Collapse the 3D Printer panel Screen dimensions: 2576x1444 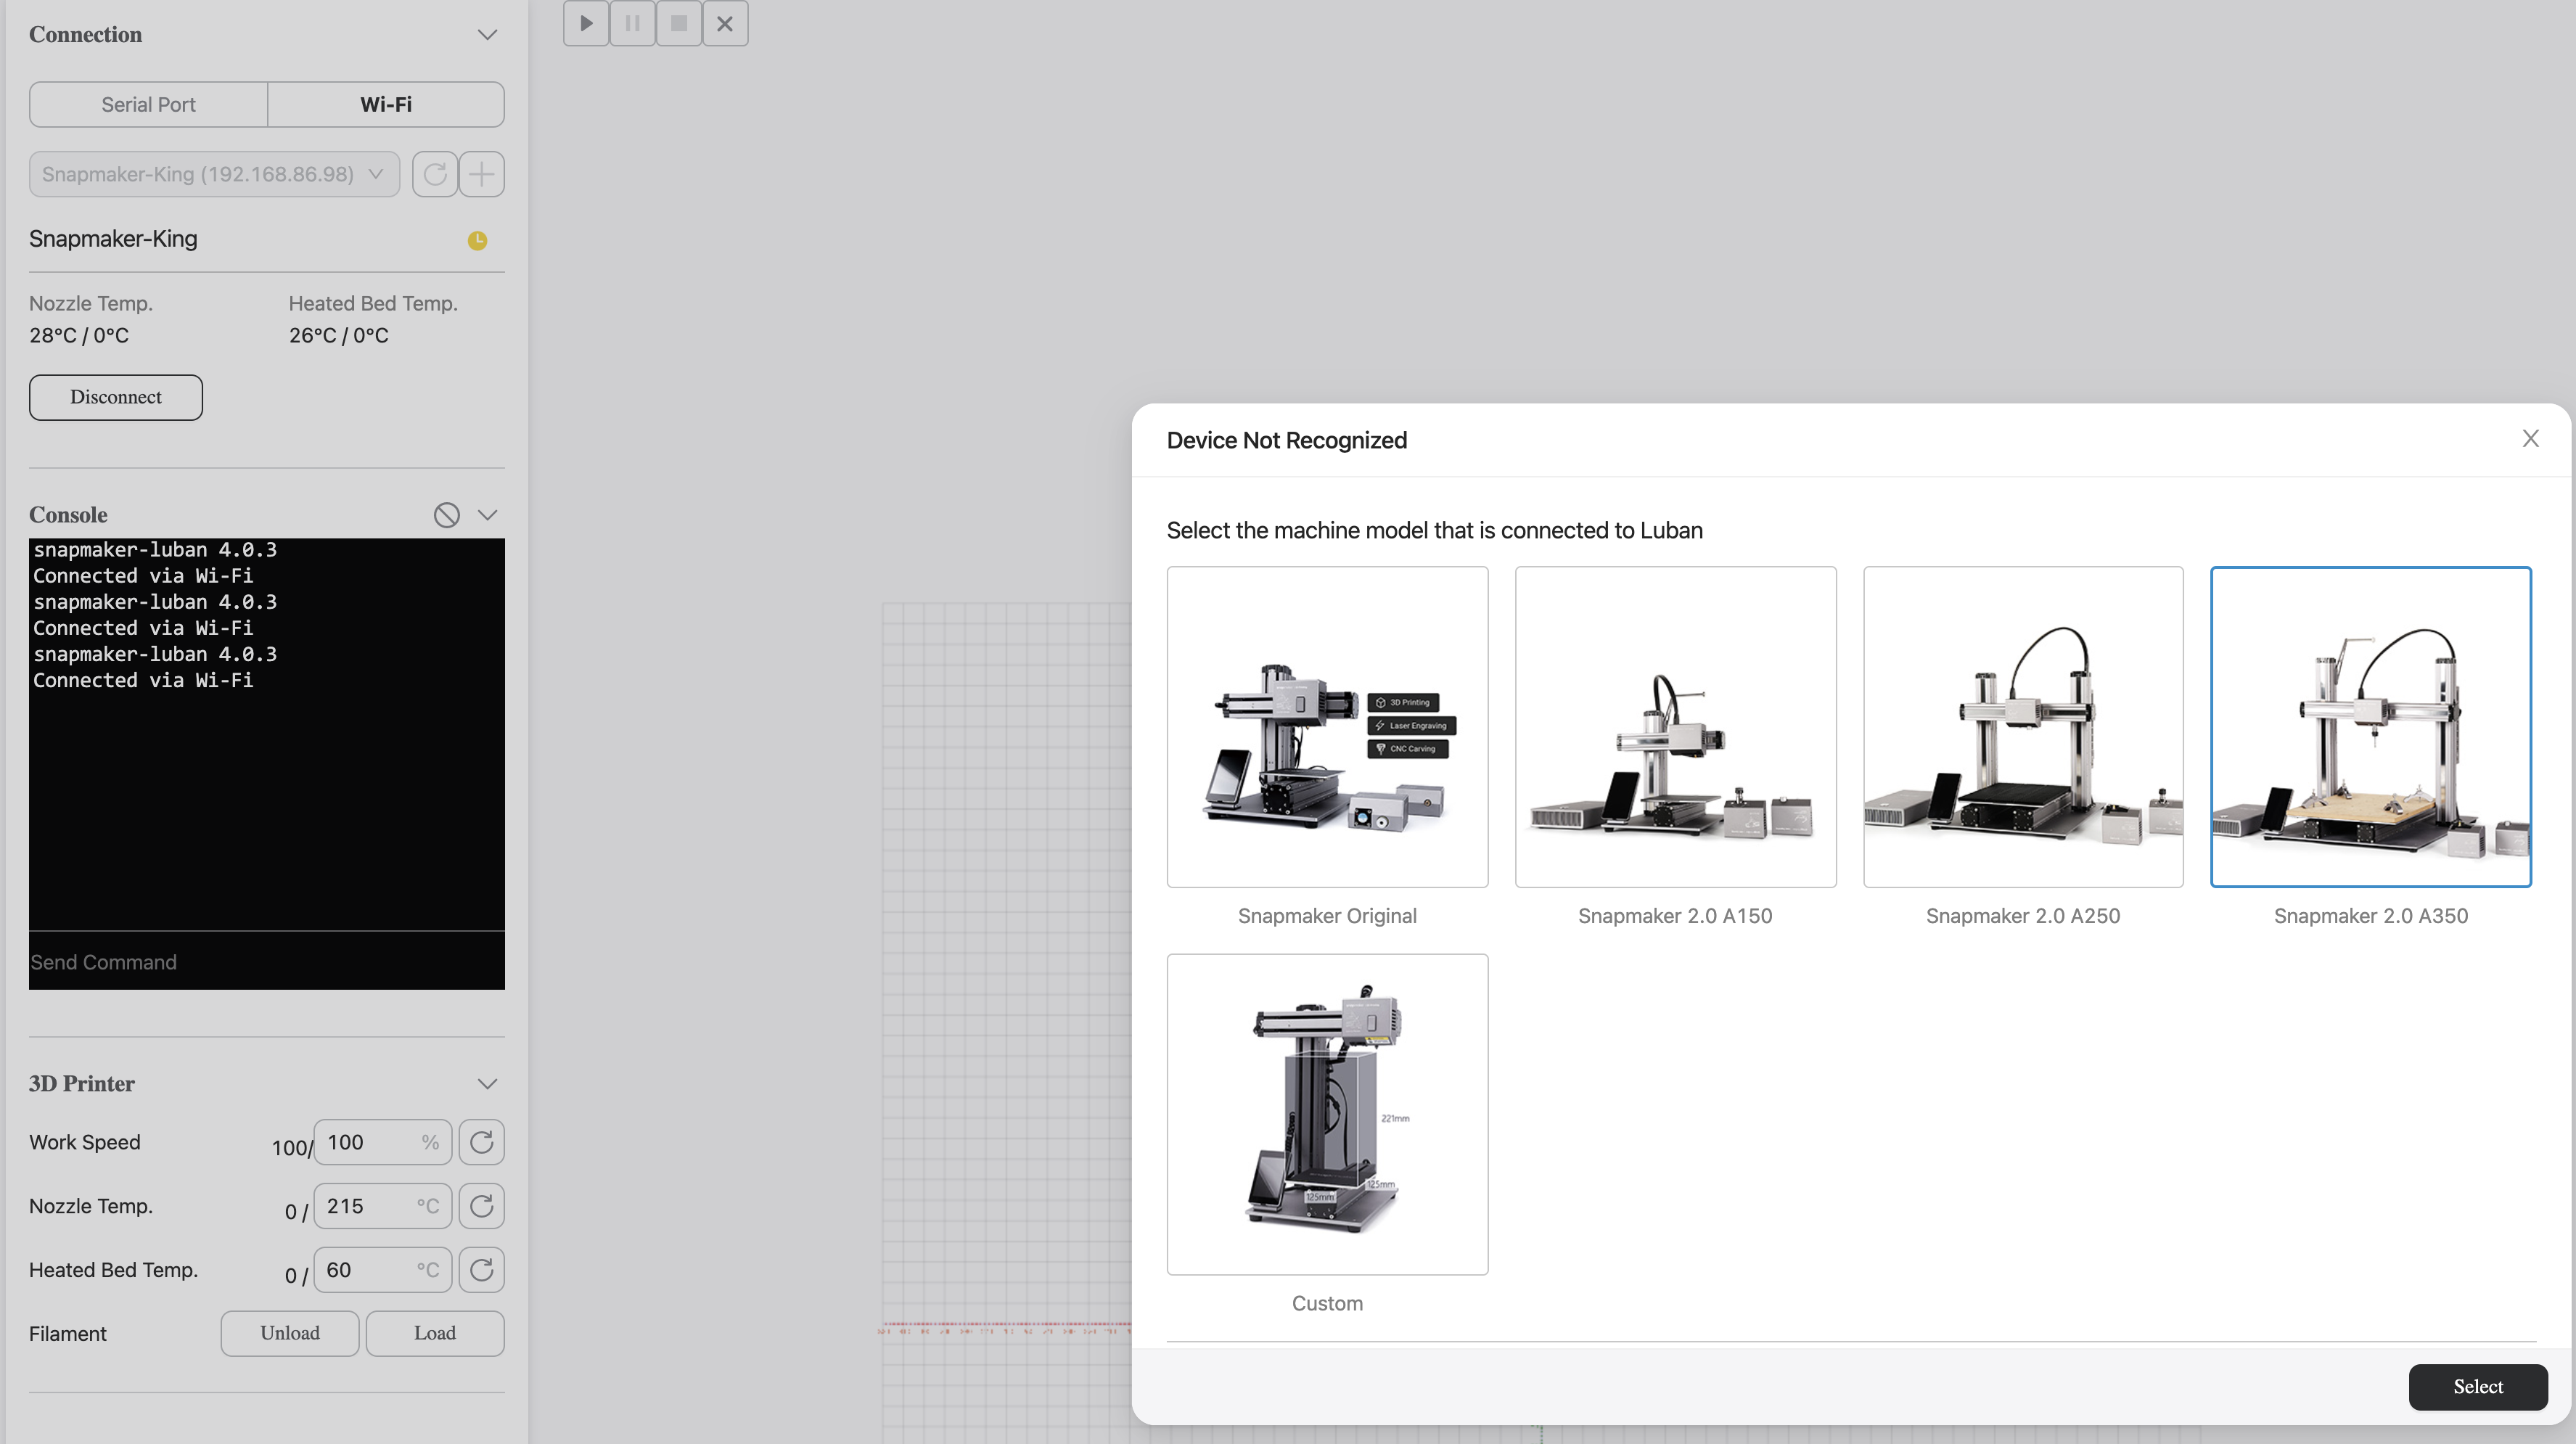pyautogui.click(x=487, y=1084)
